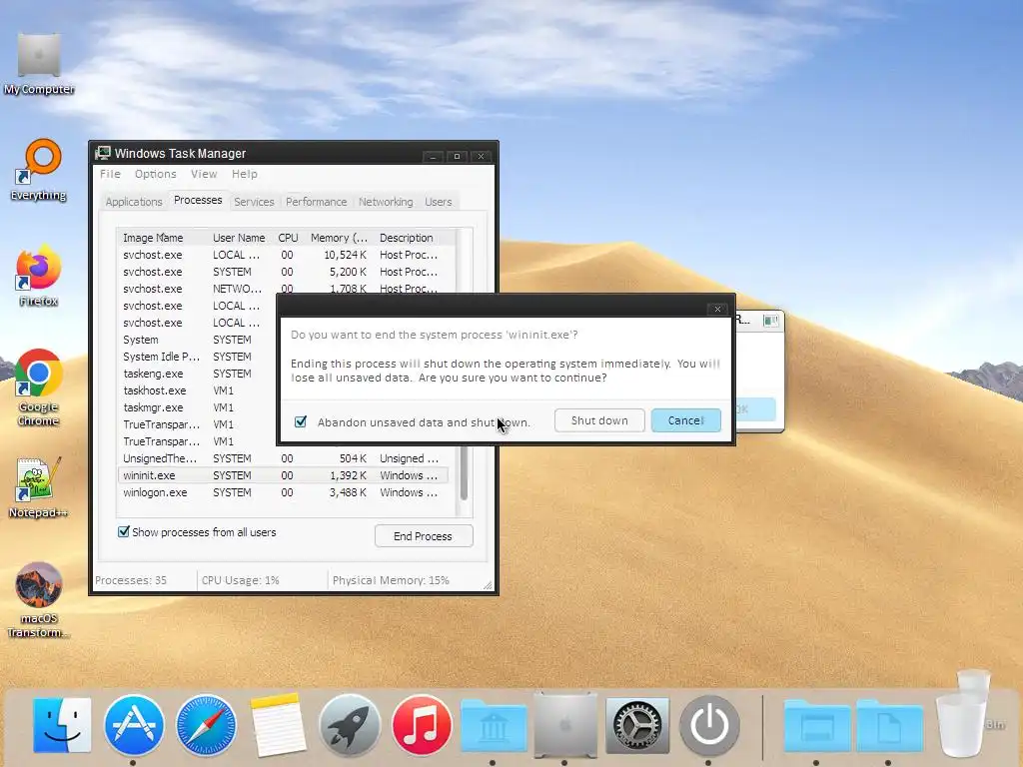Select the taskmgr.exe process row
This screenshot has height=767, width=1023.
click(197, 407)
